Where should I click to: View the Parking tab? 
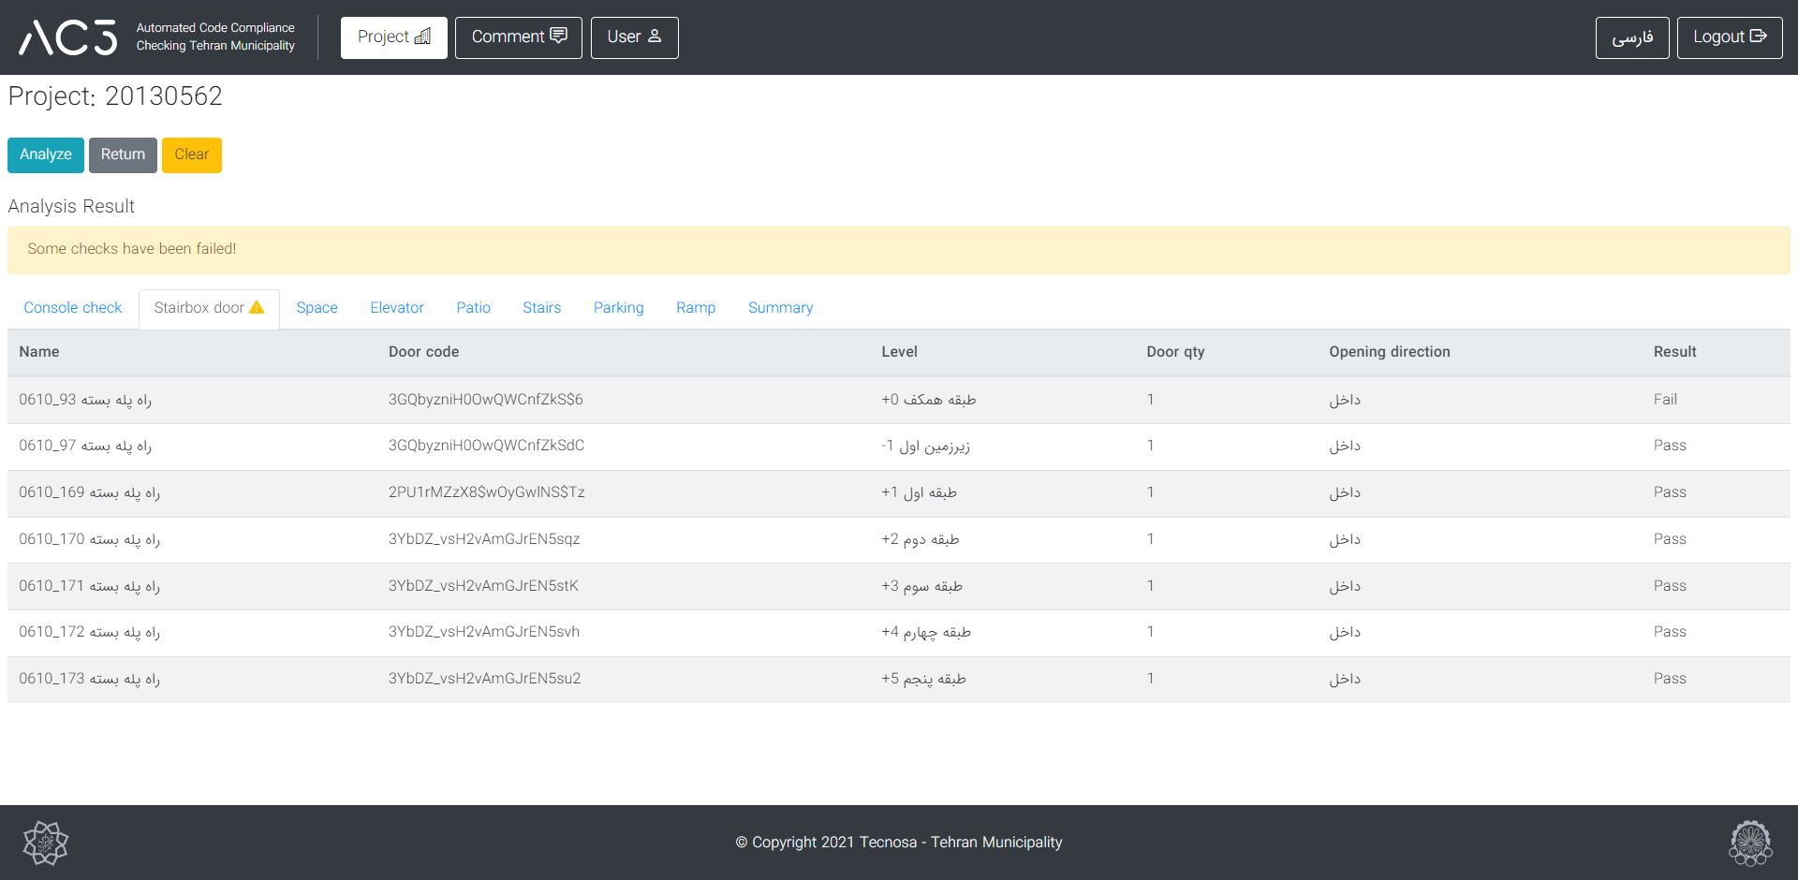click(618, 308)
